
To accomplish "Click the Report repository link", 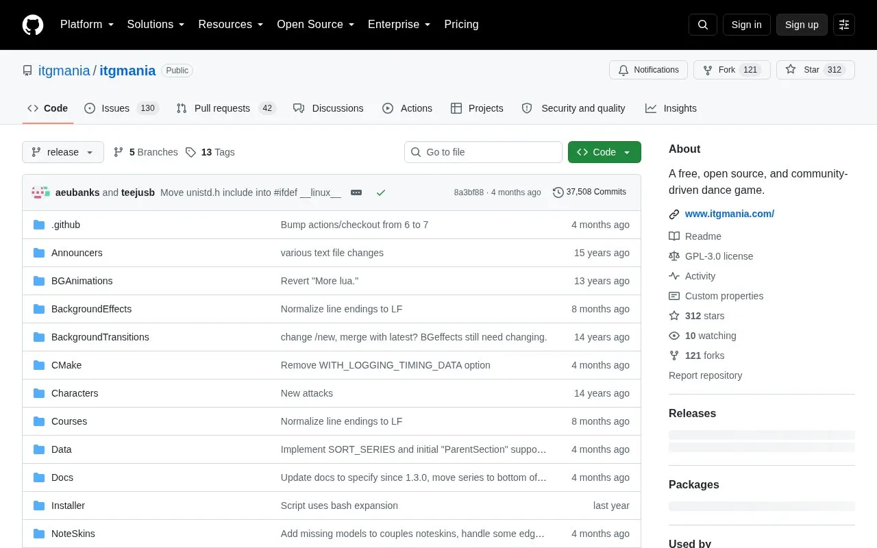I will 705,375.
